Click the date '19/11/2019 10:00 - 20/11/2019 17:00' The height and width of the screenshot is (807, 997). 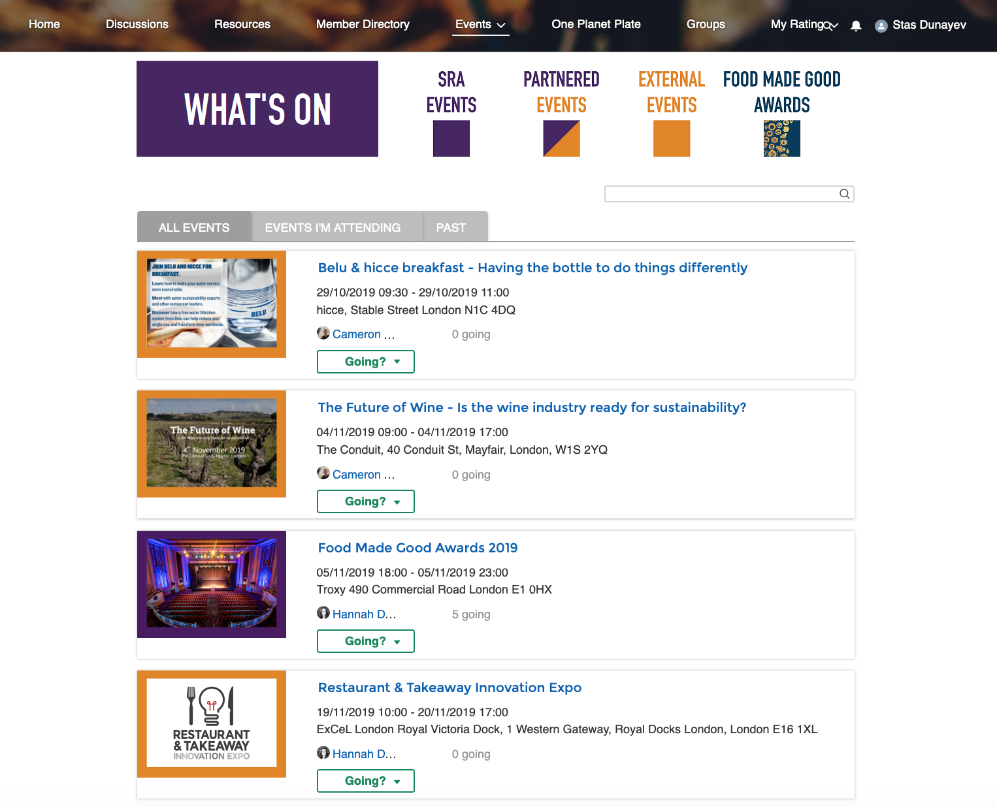(x=412, y=712)
